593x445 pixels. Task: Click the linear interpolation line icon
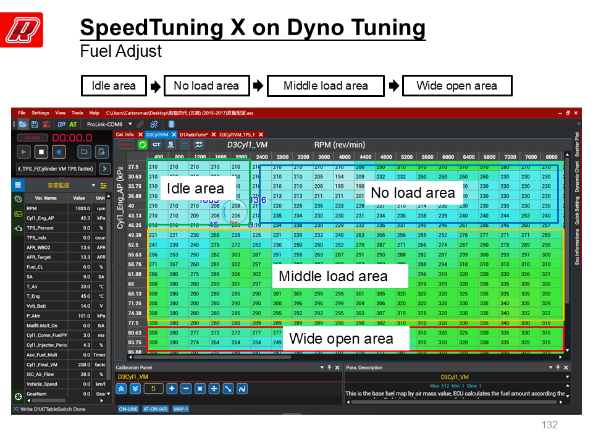click(228, 389)
